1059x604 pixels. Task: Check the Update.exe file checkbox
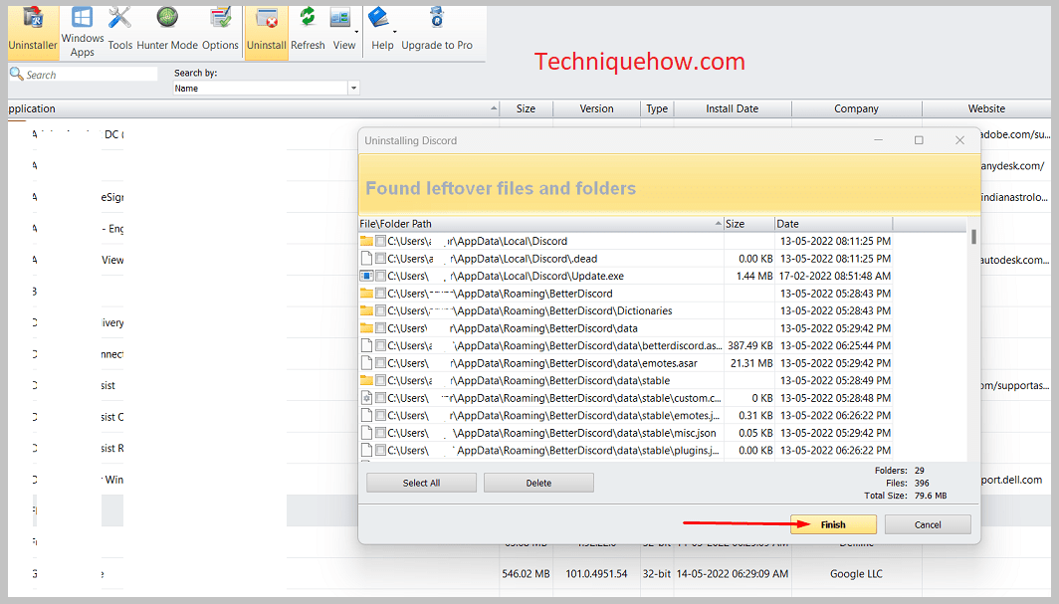pos(381,276)
